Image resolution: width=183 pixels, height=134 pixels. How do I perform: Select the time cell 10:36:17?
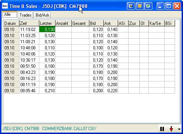point(29,60)
